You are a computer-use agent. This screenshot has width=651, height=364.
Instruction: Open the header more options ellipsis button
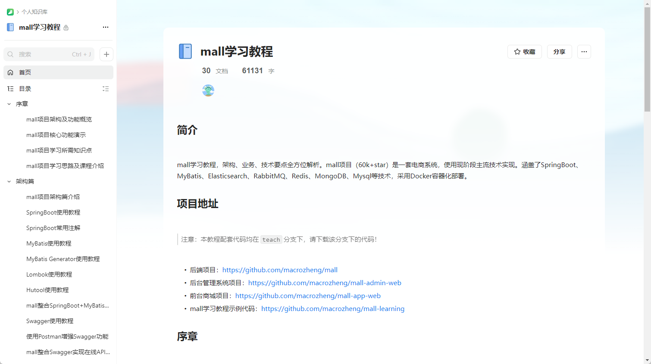pos(584,52)
